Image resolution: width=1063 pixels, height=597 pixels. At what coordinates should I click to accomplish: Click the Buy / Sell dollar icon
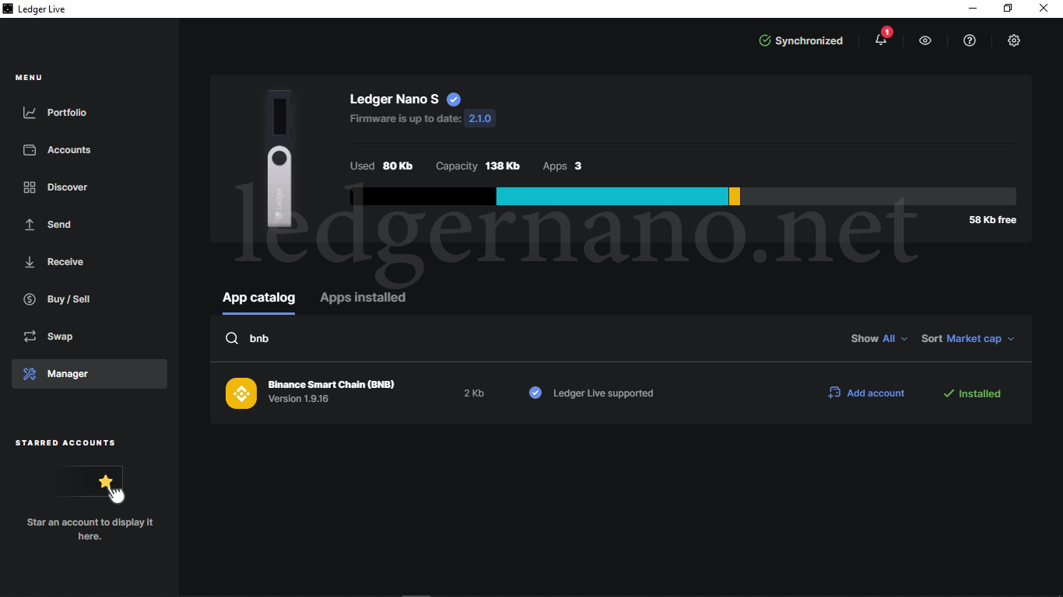30,299
